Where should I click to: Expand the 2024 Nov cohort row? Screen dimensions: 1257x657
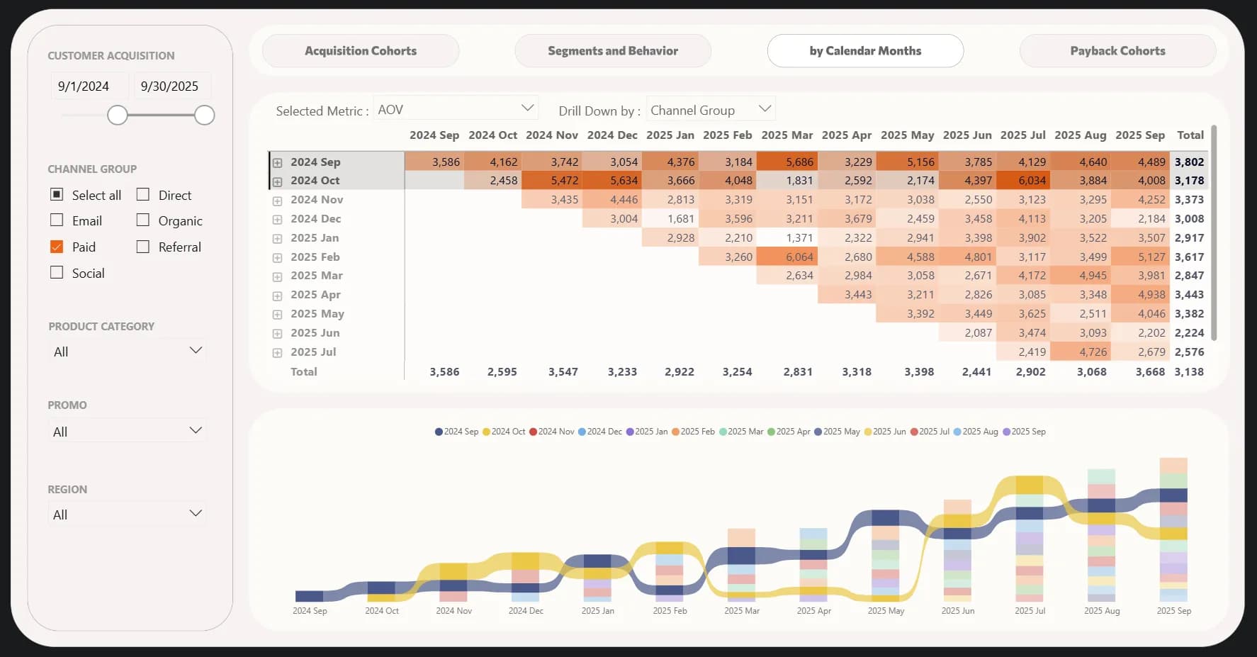click(278, 201)
